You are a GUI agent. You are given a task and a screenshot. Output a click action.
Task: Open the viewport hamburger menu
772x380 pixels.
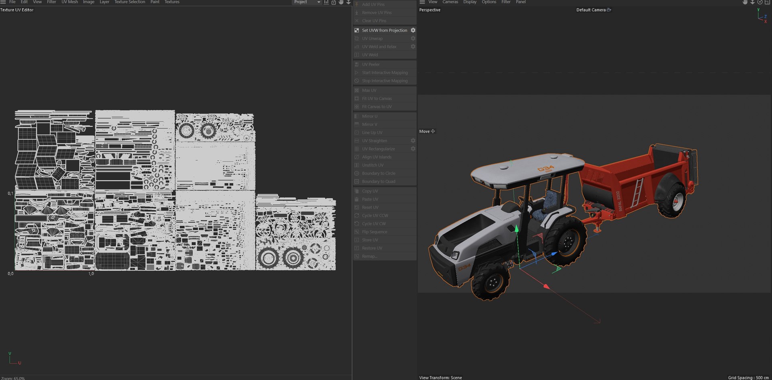pyautogui.click(x=422, y=2)
